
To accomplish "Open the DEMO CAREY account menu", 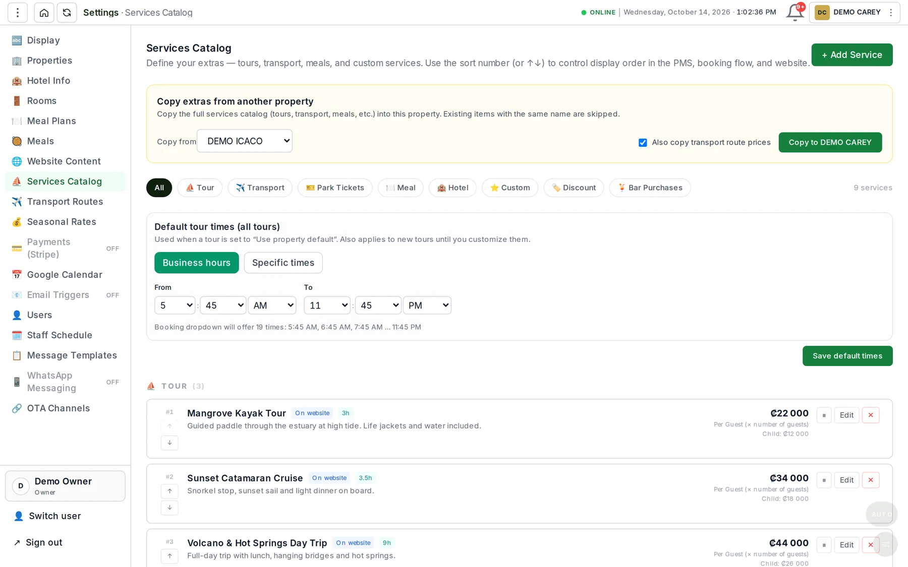I will pyautogui.click(x=855, y=13).
